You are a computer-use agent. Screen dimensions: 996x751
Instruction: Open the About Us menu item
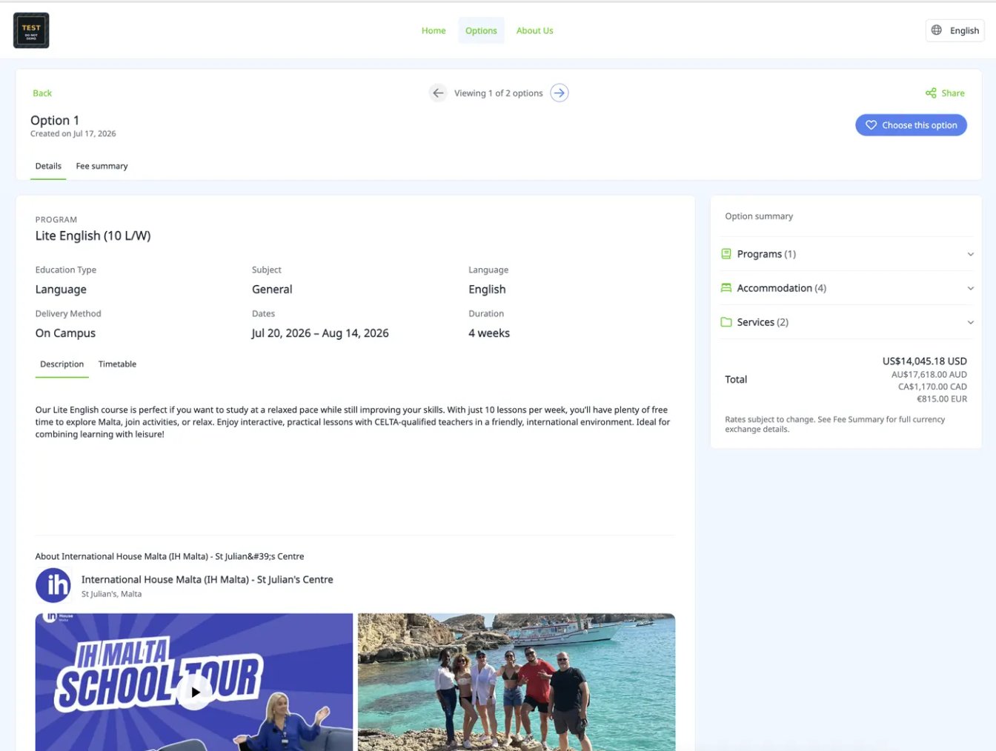[535, 30]
